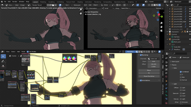Open the Slot 1 dropdown
The width and height of the screenshot is (191, 107).
[69, 5]
